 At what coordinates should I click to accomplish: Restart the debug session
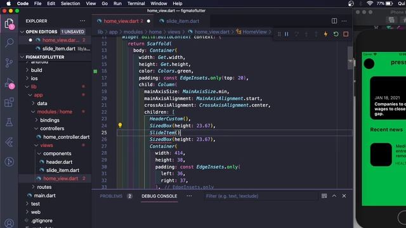pyautogui.click(x=336, y=34)
